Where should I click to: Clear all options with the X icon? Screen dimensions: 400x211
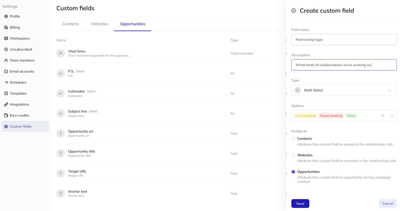pos(383,116)
